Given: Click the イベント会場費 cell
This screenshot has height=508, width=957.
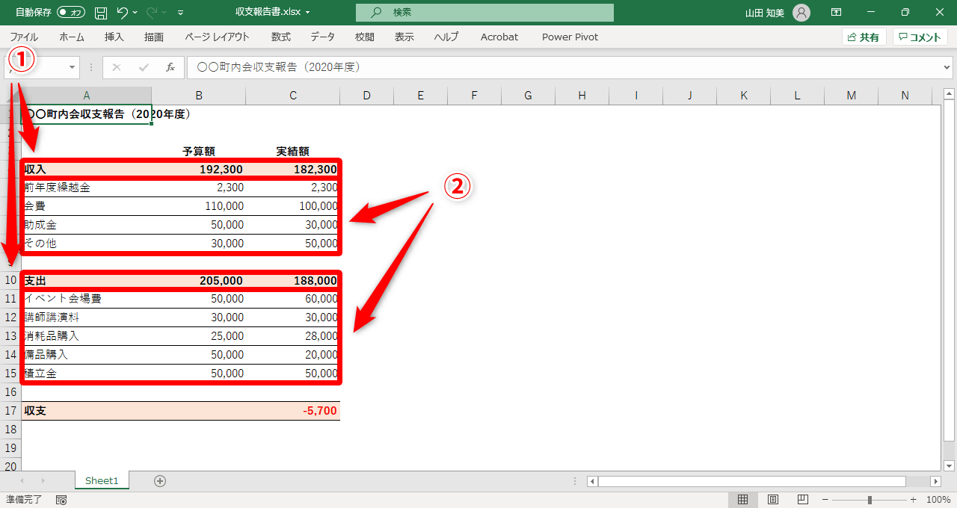Looking at the screenshot, I should [87, 299].
